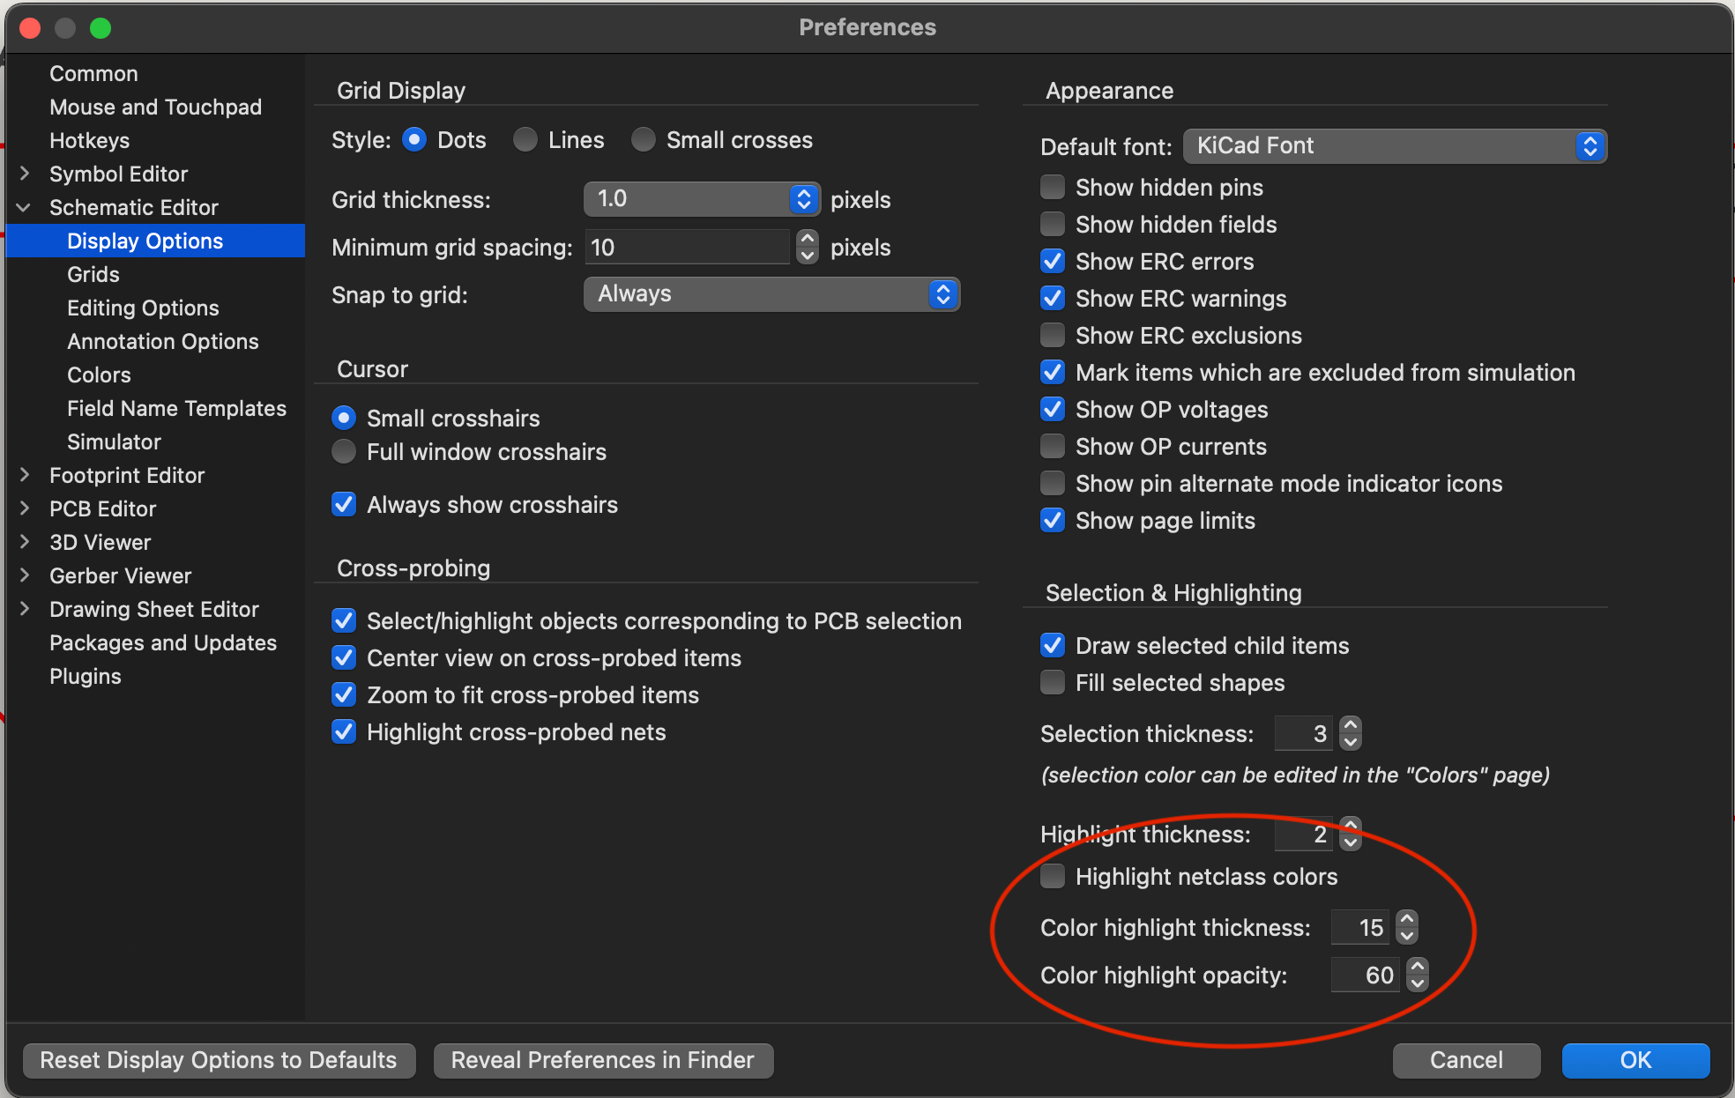Select the Dots grid style radio button
1735x1098 pixels.
click(414, 140)
